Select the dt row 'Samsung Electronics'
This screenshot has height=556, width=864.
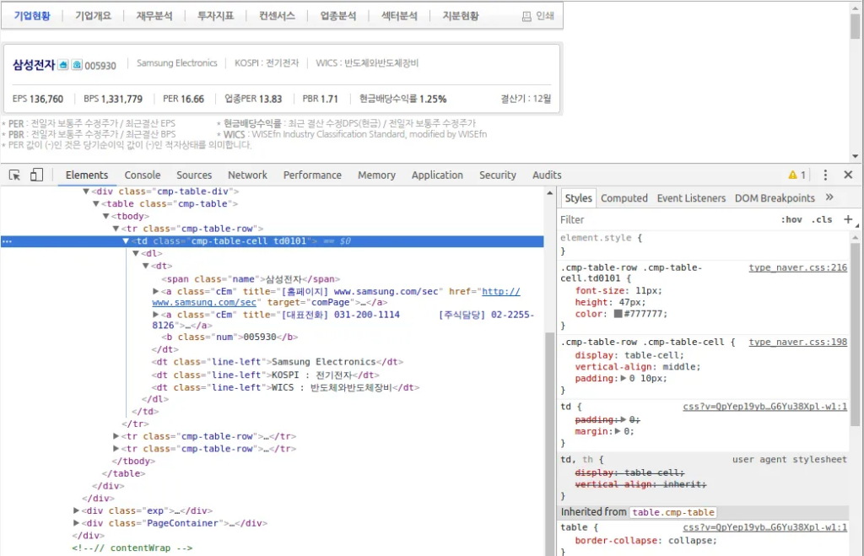tap(277, 361)
